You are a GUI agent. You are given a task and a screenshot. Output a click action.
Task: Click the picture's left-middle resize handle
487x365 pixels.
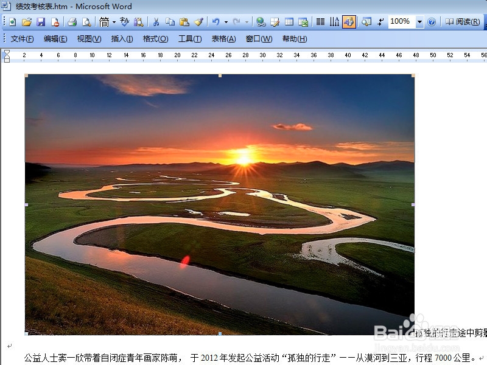tap(26, 204)
